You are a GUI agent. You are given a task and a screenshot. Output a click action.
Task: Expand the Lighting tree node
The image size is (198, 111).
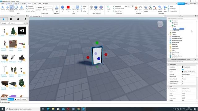click(168, 35)
